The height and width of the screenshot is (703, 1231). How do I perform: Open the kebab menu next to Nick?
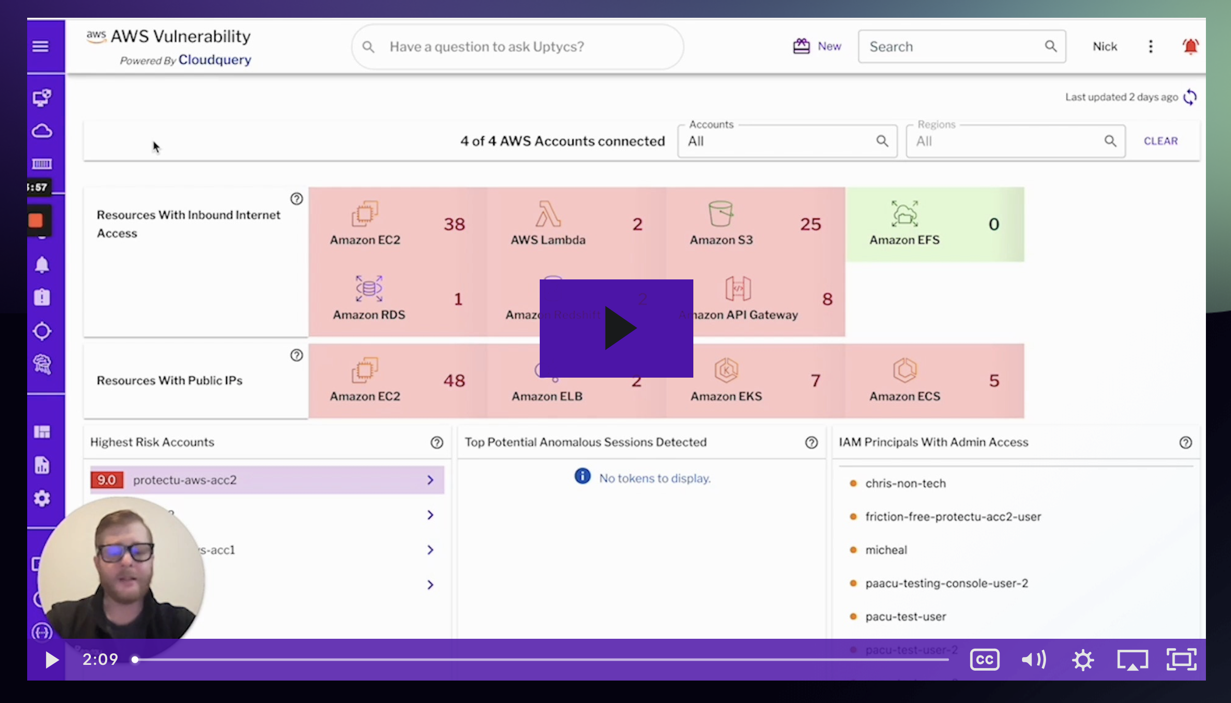coord(1151,46)
